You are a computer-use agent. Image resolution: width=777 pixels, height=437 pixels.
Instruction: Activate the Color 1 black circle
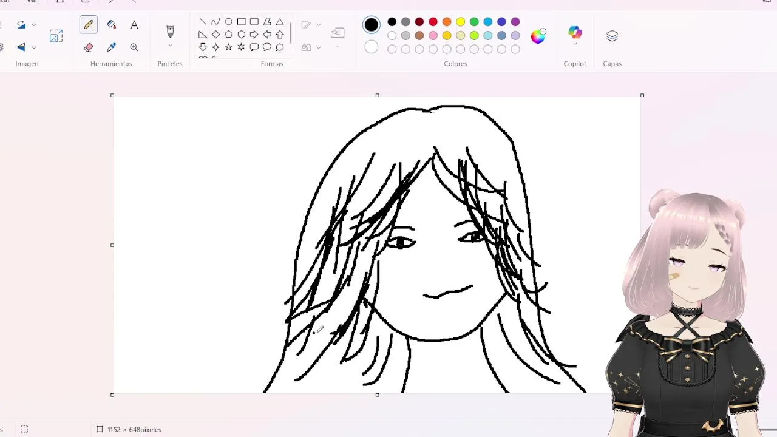372,25
